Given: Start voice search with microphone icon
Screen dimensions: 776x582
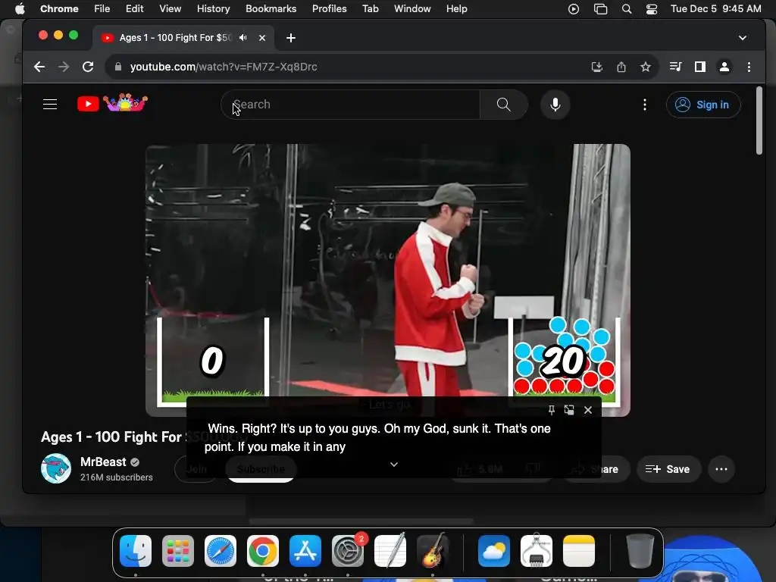Looking at the screenshot, I should pyautogui.click(x=555, y=105).
